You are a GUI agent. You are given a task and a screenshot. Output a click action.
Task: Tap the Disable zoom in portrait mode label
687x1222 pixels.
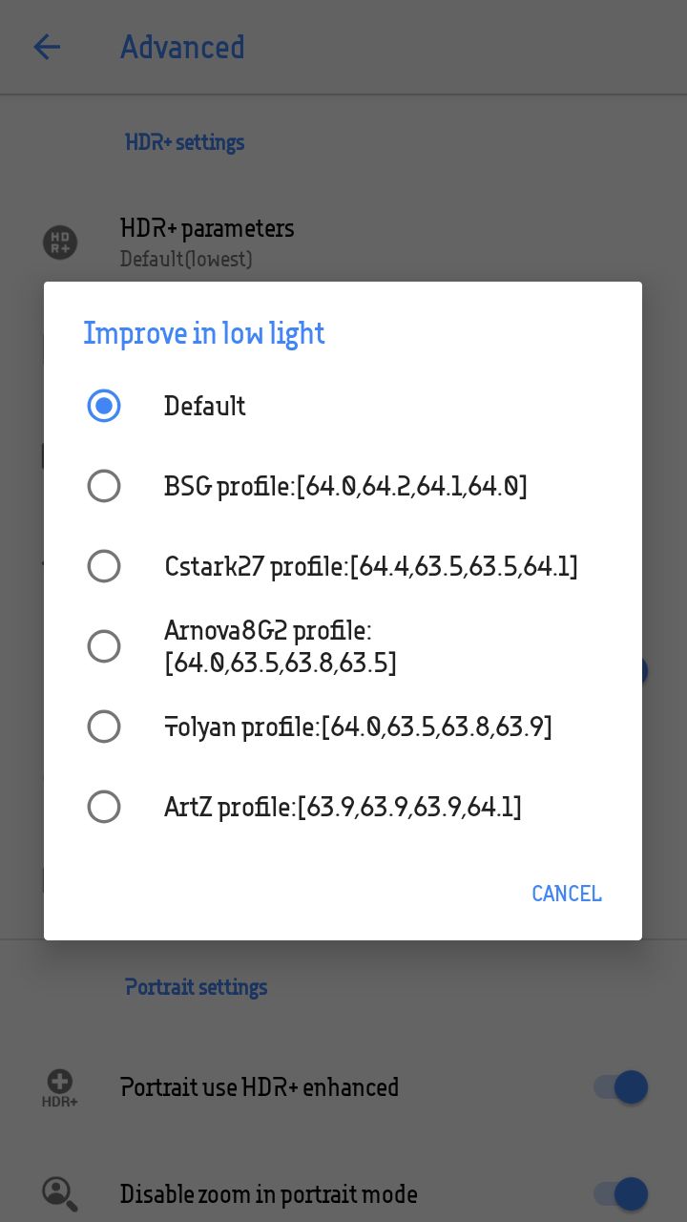click(x=269, y=1194)
